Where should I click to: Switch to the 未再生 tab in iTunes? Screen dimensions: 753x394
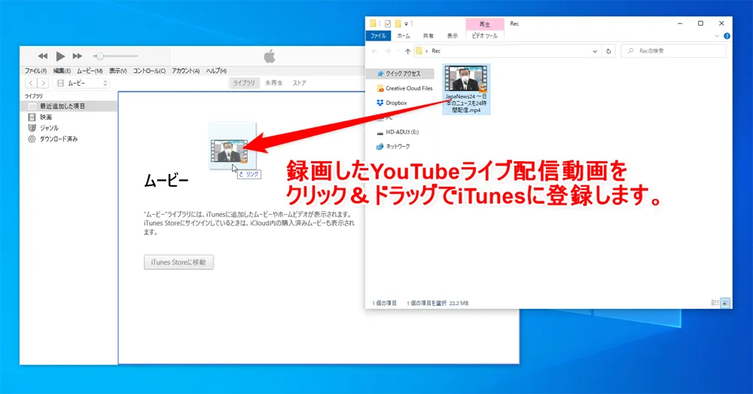(274, 83)
